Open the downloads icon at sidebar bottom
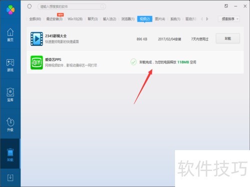 pos(10,178)
